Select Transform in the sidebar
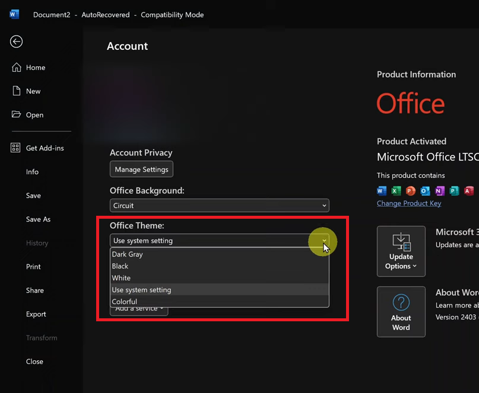Viewport: 479px width, 393px height. click(42, 338)
